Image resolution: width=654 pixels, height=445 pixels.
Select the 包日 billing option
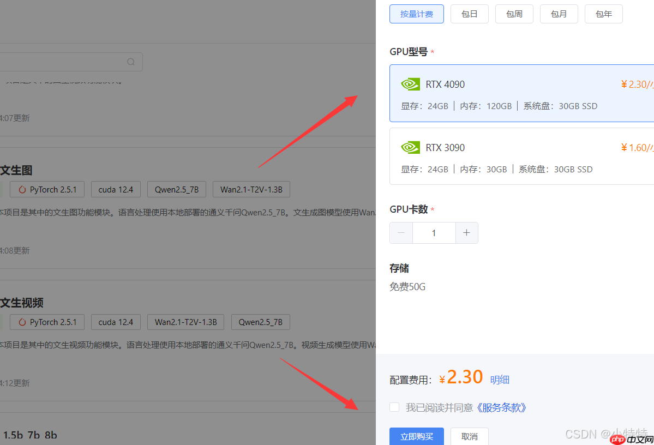tap(469, 14)
